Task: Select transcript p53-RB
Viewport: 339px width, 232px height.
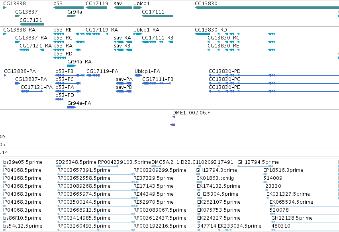Action: point(69,34)
